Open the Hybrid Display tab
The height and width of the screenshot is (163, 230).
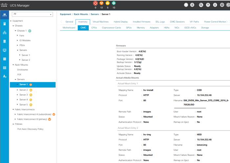(x=120, y=22)
